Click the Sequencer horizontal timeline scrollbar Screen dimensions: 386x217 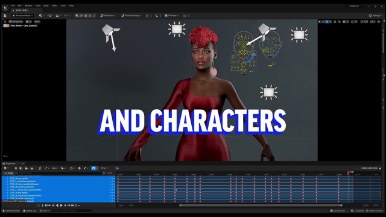(x=261, y=205)
